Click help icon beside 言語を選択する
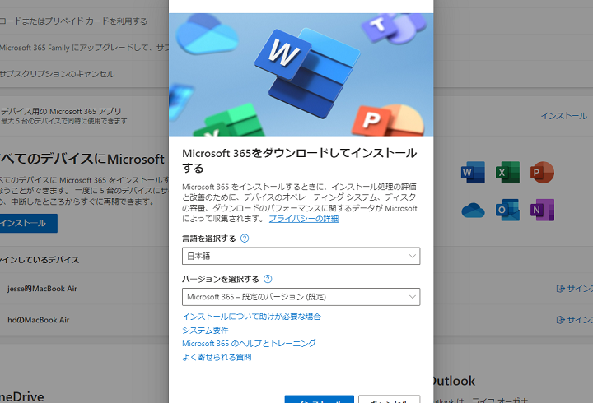The image size is (593, 403). tap(245, 239)
